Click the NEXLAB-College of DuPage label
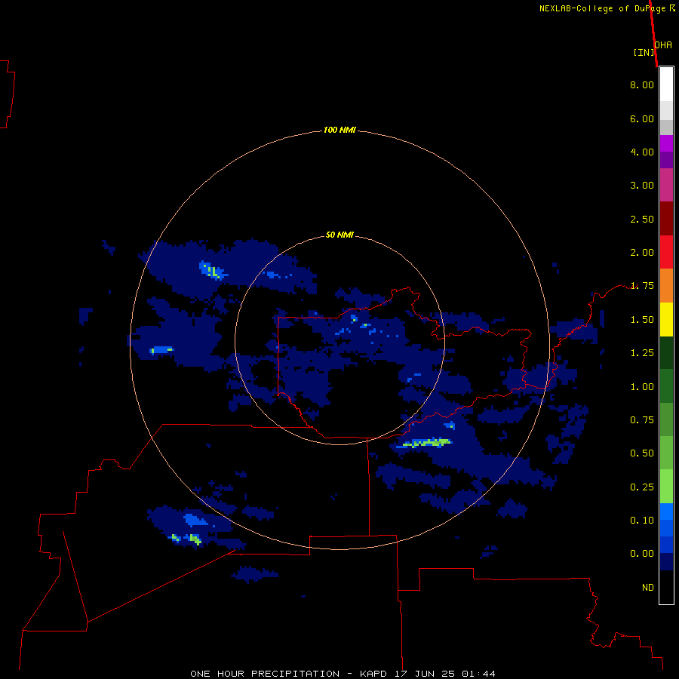This screenshot has width=679, height=679. (x=604, y=8)
